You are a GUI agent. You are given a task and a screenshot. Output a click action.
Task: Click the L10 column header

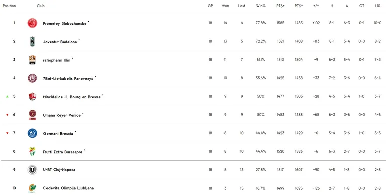377,6
